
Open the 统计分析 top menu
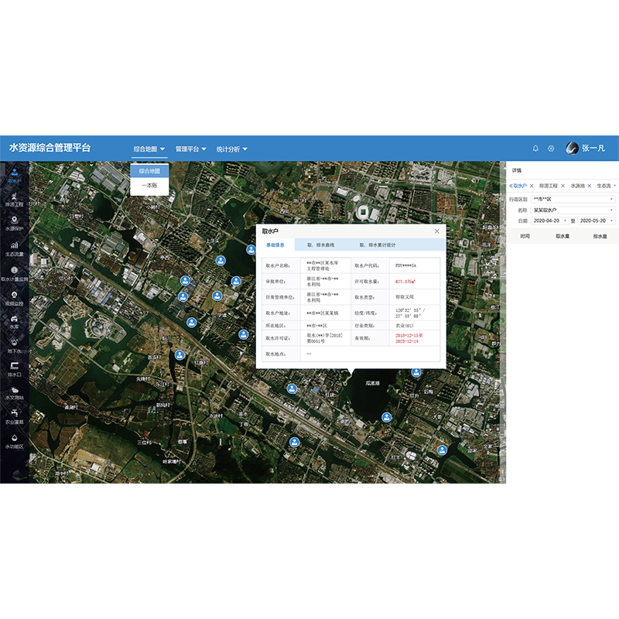[231, 149]
